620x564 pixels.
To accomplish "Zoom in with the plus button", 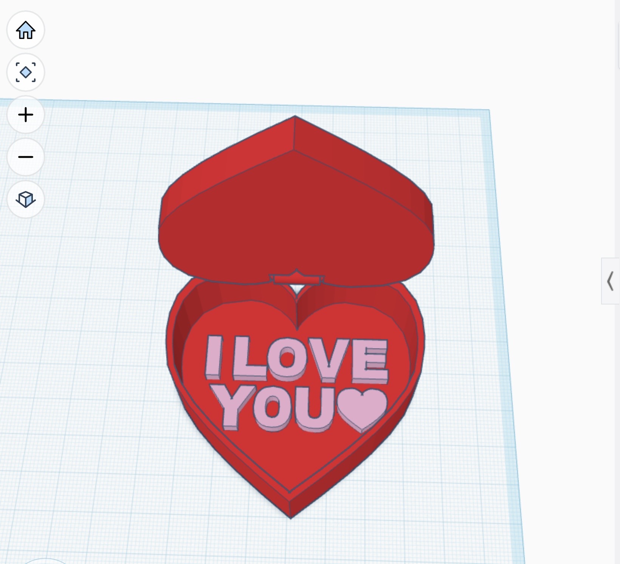I will [26, 115].
